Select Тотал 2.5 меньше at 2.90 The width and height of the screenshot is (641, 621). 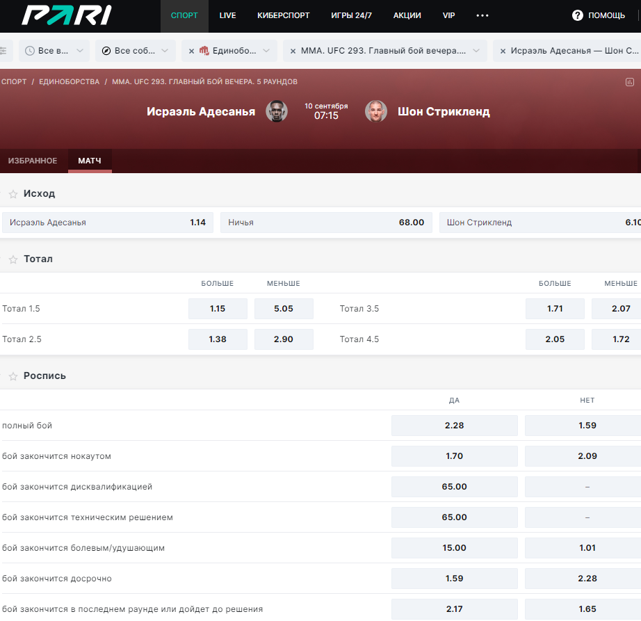[x=284, y=339]
